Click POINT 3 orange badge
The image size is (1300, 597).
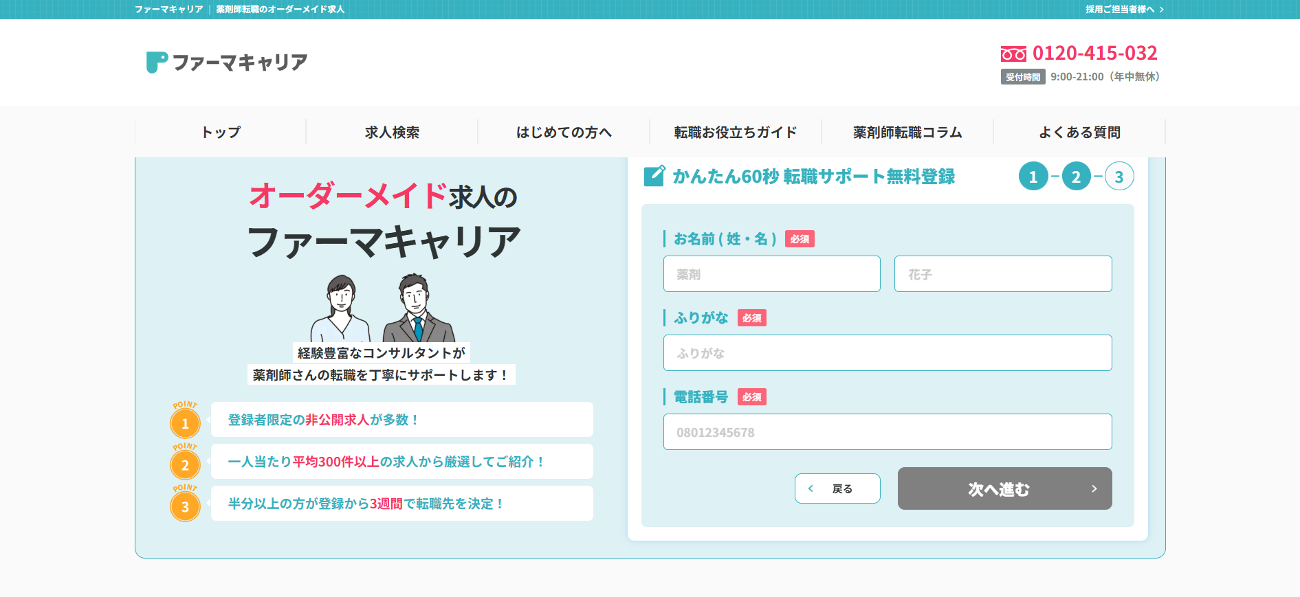click(185, 504)
